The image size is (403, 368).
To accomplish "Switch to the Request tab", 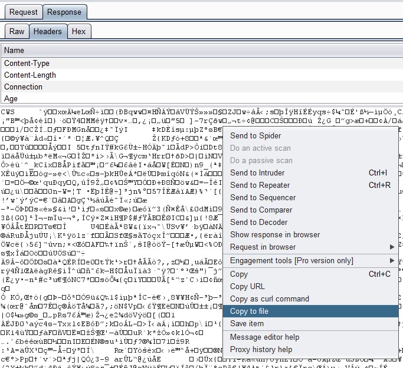I will [x=24, y=12].
